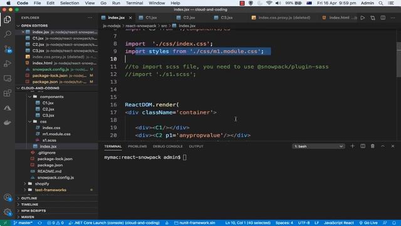Open the Search view in activity bar
Viewport: 401px width, 226px height.
coord(7,34)
